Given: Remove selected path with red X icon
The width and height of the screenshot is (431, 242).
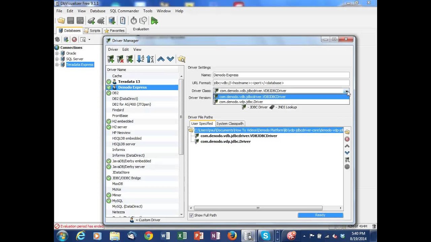Looking at the screenshot, I should (x=347, y=139).
